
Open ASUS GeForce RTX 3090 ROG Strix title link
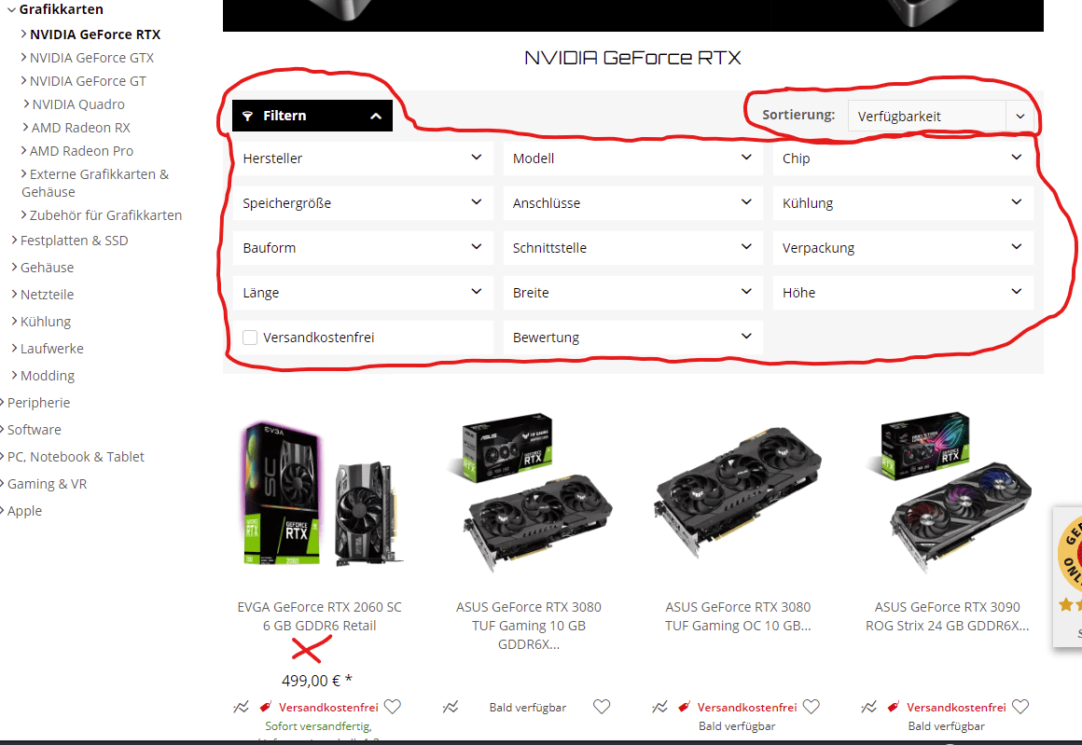[x=947, y=616]
